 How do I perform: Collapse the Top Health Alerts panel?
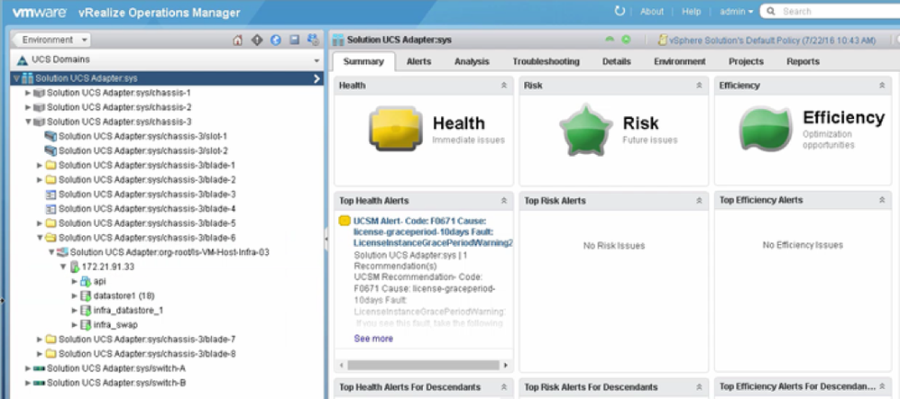coord(504,201)
